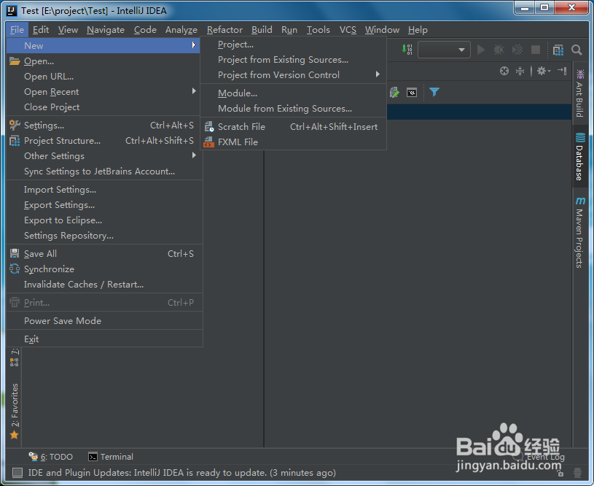Open the Analyze menu
Screen dimensions: 594x486
tap(181, 30)
